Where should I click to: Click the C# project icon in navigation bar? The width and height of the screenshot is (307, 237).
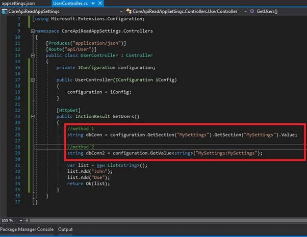click(4, 11)
